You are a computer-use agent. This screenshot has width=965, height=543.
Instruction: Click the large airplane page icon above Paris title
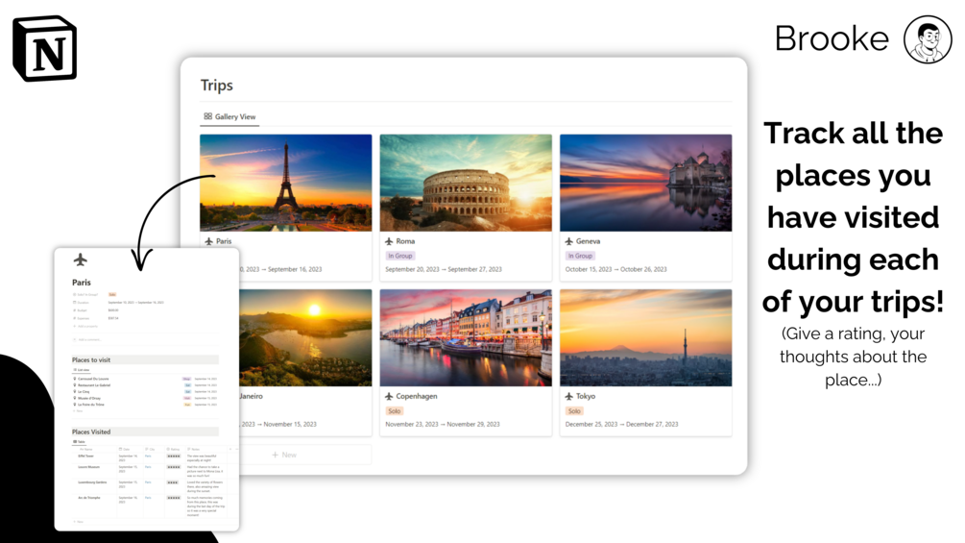point(80,259)
